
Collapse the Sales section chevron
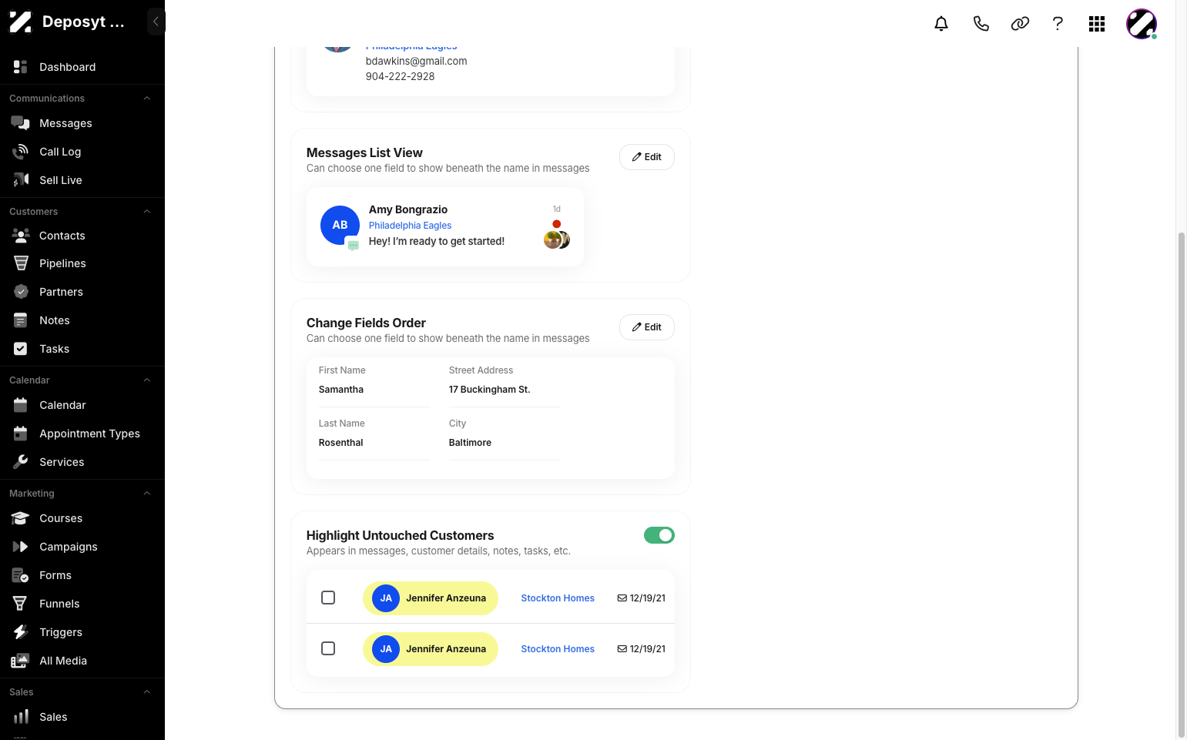pyautogui.click(x=146, y=692)
